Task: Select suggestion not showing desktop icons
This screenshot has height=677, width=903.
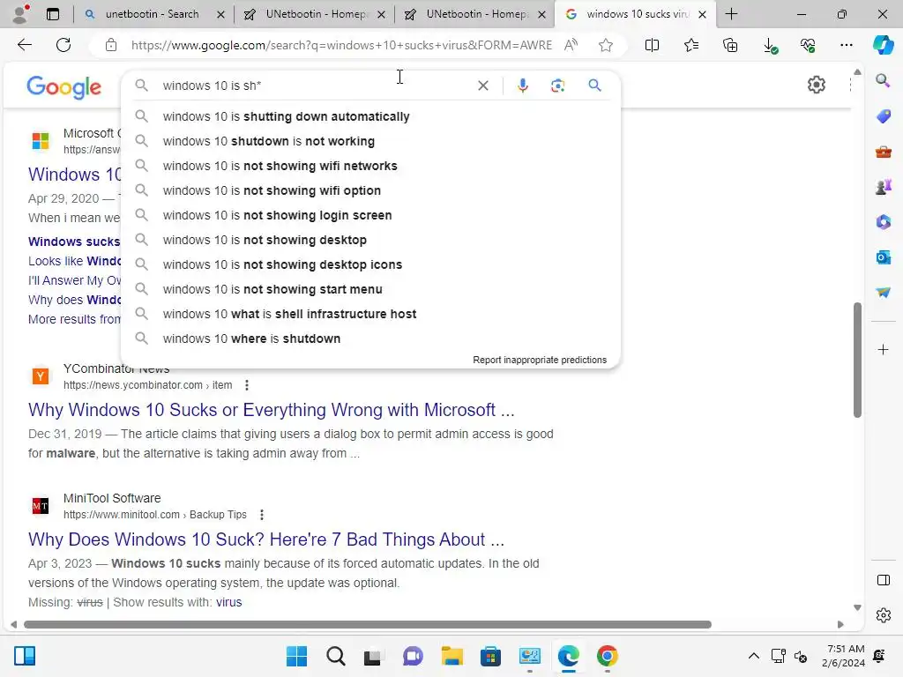Action: 371,264
